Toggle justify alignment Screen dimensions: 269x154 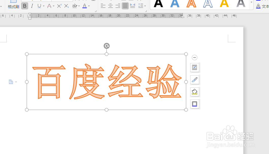coord(125,6)
